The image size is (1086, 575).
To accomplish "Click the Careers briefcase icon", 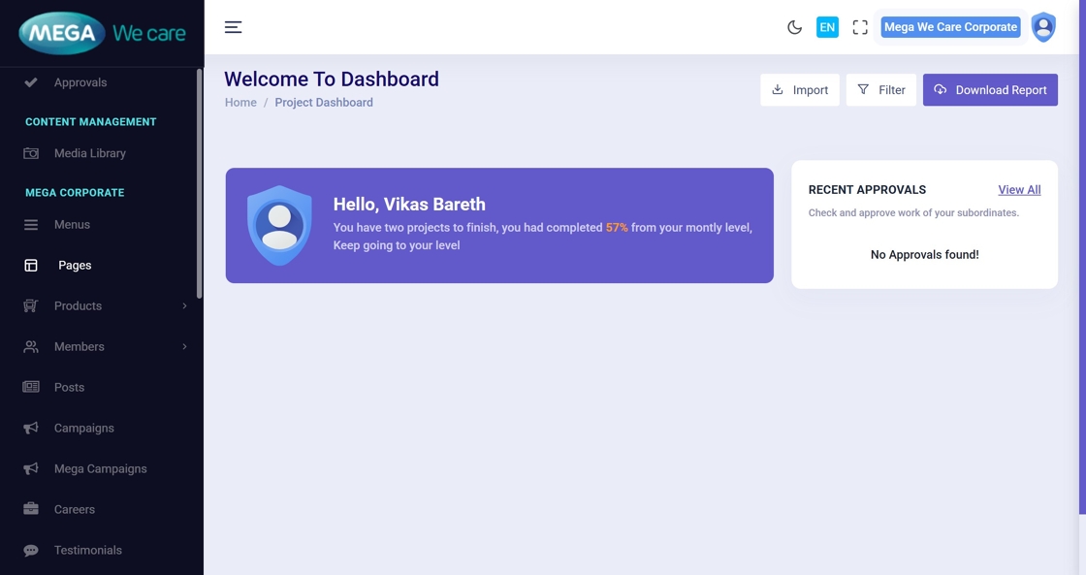I will coord(31,509).
